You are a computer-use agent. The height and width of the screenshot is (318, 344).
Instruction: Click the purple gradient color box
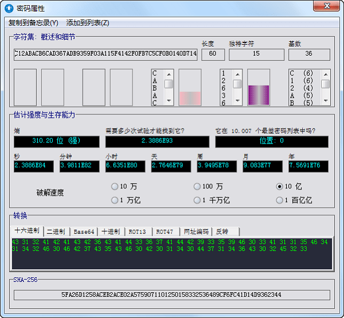(258, 88)
